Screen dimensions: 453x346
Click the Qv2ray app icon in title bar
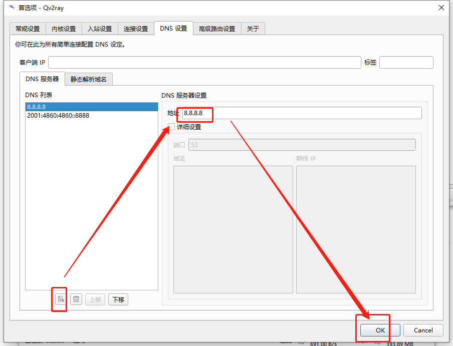(x=12, y=8)
